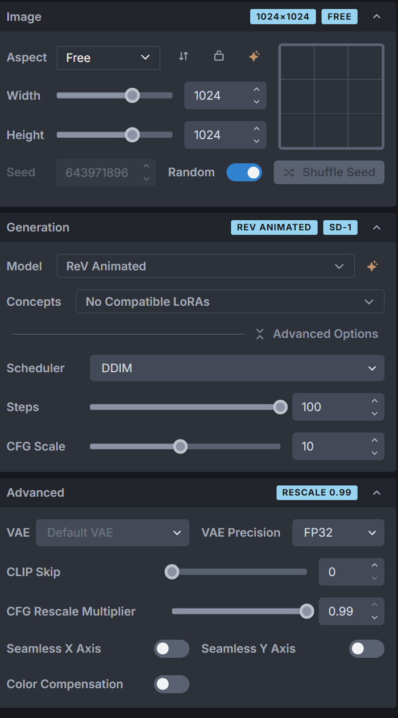Disable the Random seed toggle
This screenshot has height=718, width=398.
pos(244,173)
